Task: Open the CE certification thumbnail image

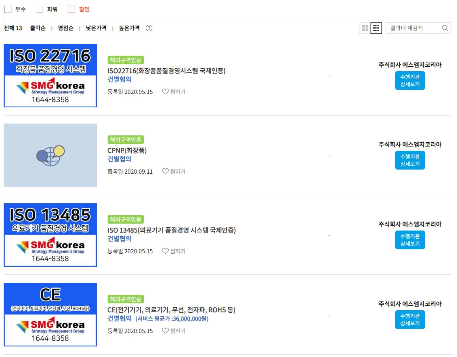Action: (50, 315)
